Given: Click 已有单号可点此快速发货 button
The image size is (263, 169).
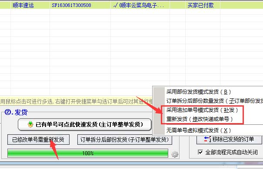Looking at the screenshot, I should (x=85, y=124).
